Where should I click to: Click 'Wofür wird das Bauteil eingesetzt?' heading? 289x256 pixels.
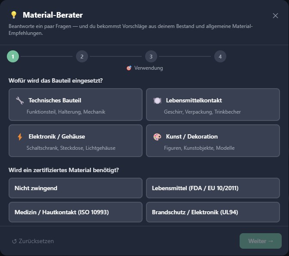(55, 80)
